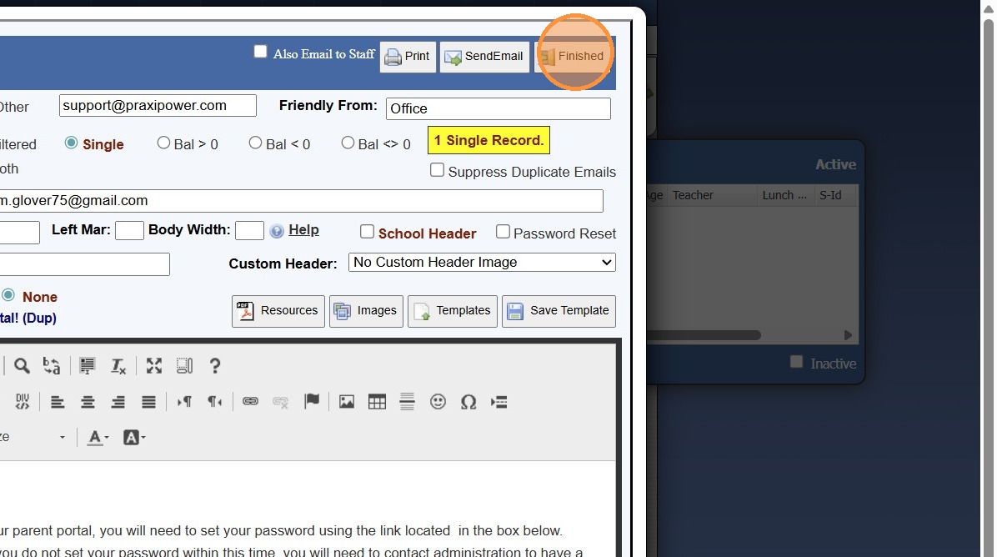Open the text color dropdown
Viewport: 997px width, 557px height.
[x=98, y=438]
